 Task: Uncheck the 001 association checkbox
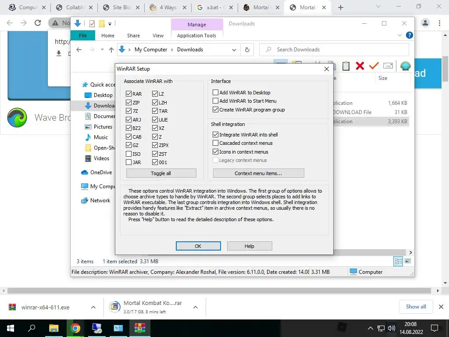coord(155,162)
